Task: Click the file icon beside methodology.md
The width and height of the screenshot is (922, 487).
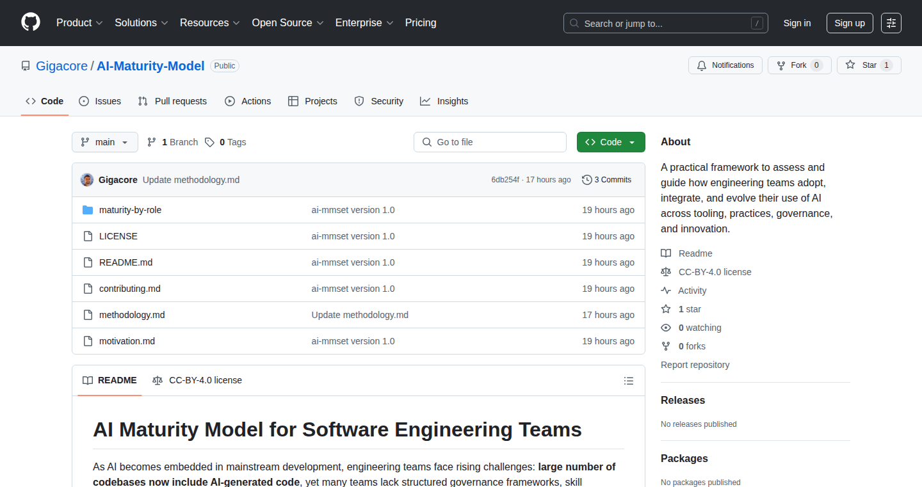Action: (x=88, y=315)
